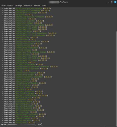Click the symfony/polyfill-intl-normalizer download line
The width and height of the screenshot is (117, 127).
point(29,33)
